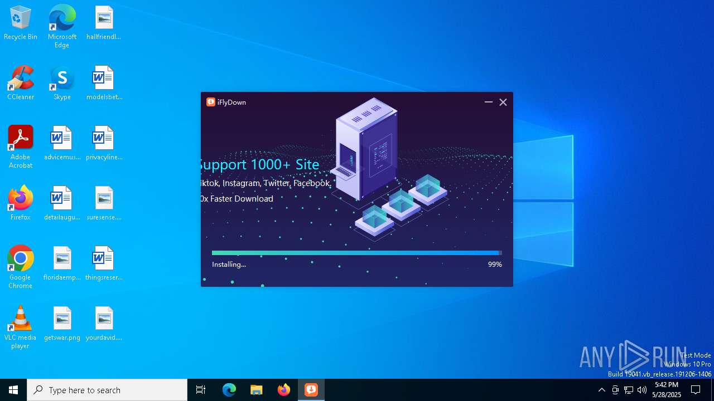Screen dimensions: 714x401
Task: Show hidden system tray icons
Action: [x=601, y=390]
